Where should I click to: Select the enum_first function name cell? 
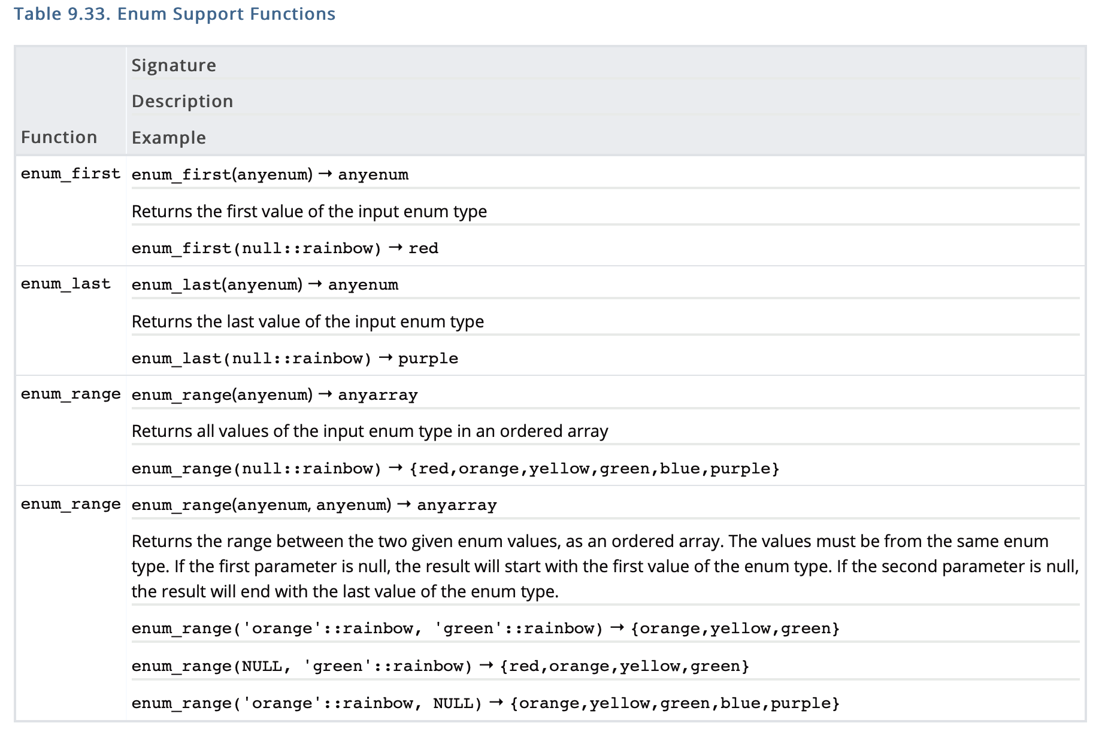[71, 174]
